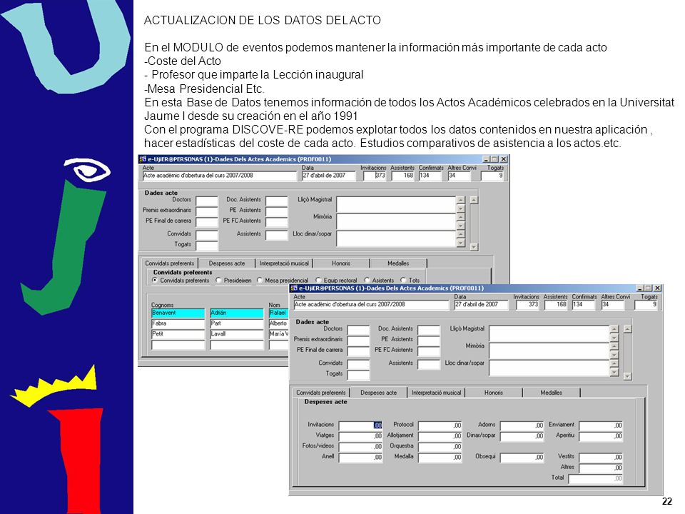The height and width of the screenshot is (514, 685).
Task: Click the Aperitiu expense field
Action: click(601, 435)
